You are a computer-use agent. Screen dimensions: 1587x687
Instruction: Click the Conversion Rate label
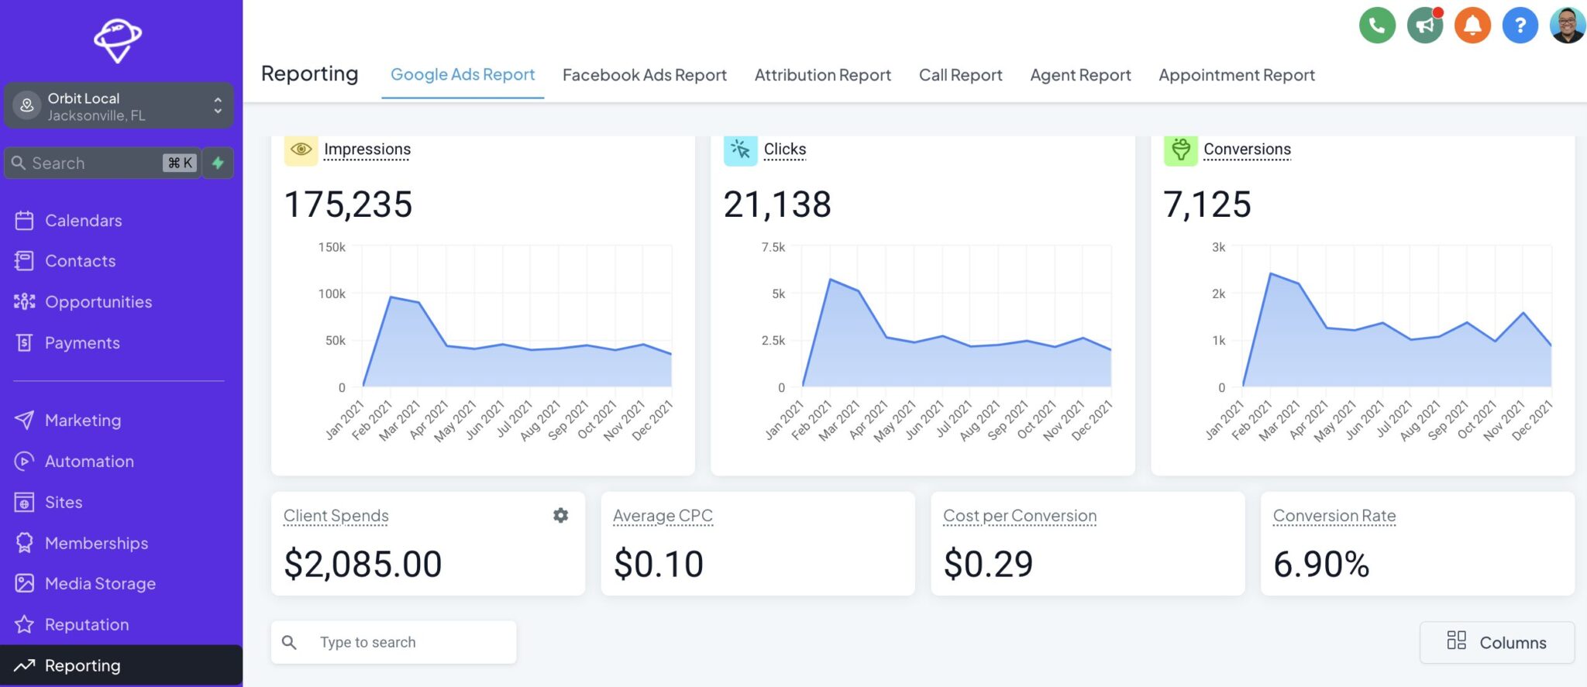[1334, 516]
